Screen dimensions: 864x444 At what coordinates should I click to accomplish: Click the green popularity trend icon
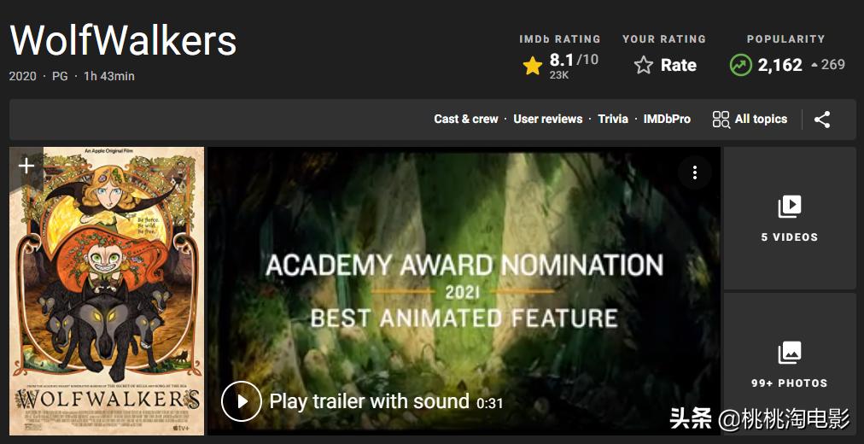pos(740,65)
